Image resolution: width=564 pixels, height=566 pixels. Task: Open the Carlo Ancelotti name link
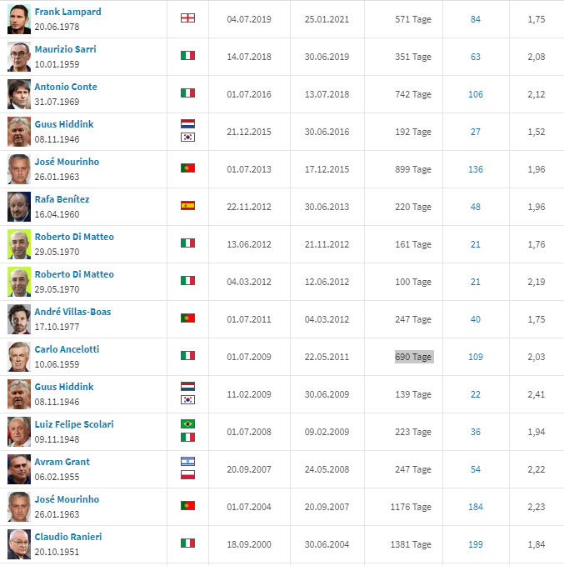pyautogui.click(x=67, y=349)
